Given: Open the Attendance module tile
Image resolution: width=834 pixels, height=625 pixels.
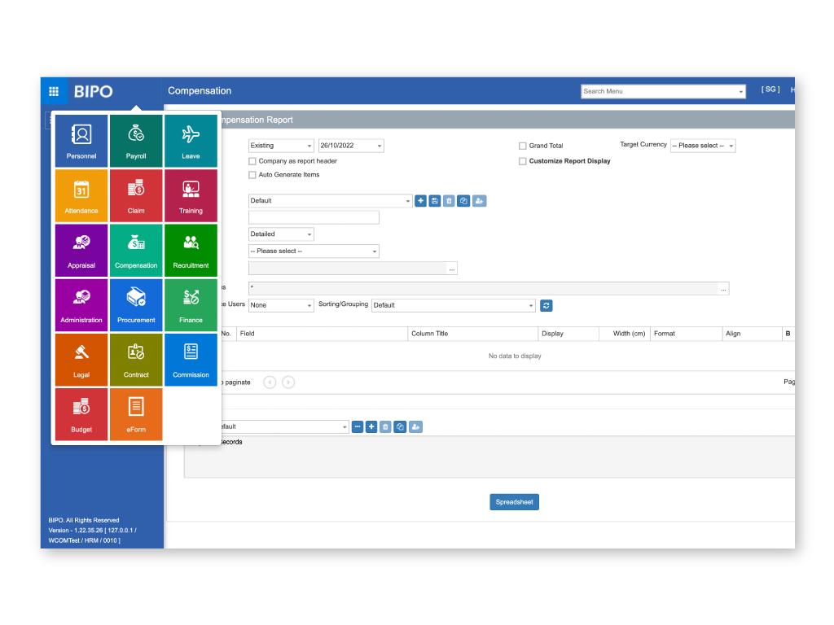Looking at the screenshot, I should [81, 195].
